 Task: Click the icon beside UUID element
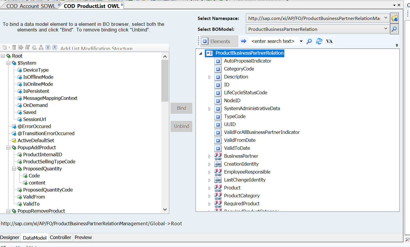point(218,125)
